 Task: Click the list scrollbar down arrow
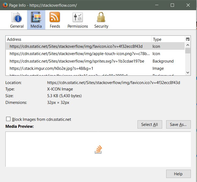click(188, 72)
